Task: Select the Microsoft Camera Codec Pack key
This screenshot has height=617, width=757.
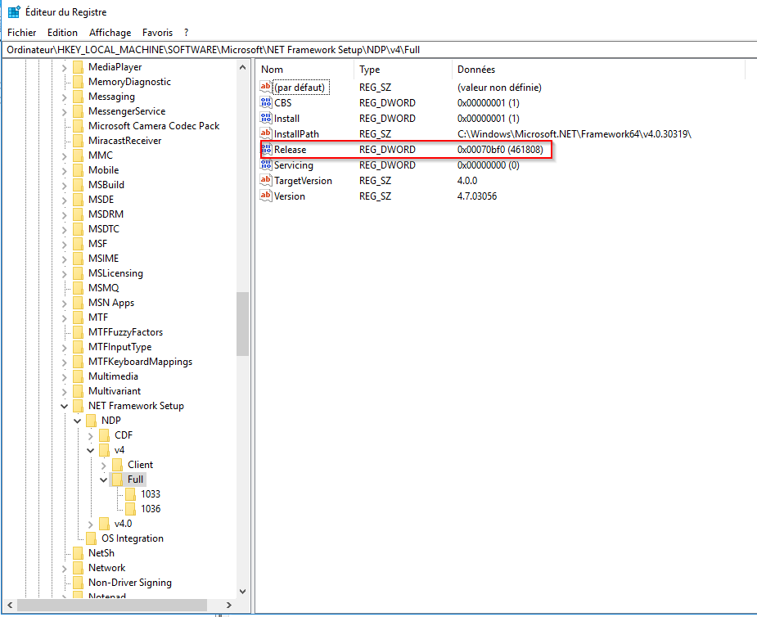Action: [154, 126]
